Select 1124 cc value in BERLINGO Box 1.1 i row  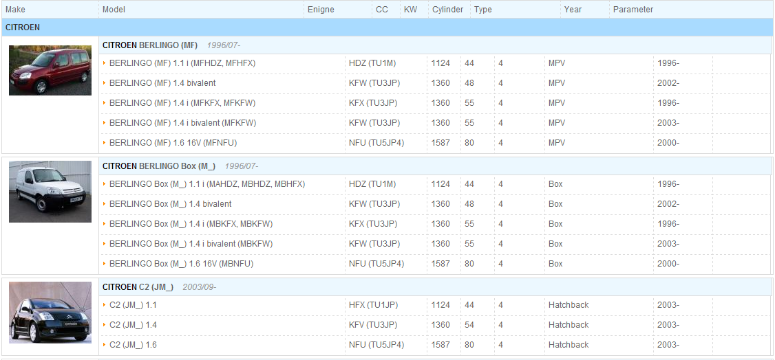click(440, 184)
